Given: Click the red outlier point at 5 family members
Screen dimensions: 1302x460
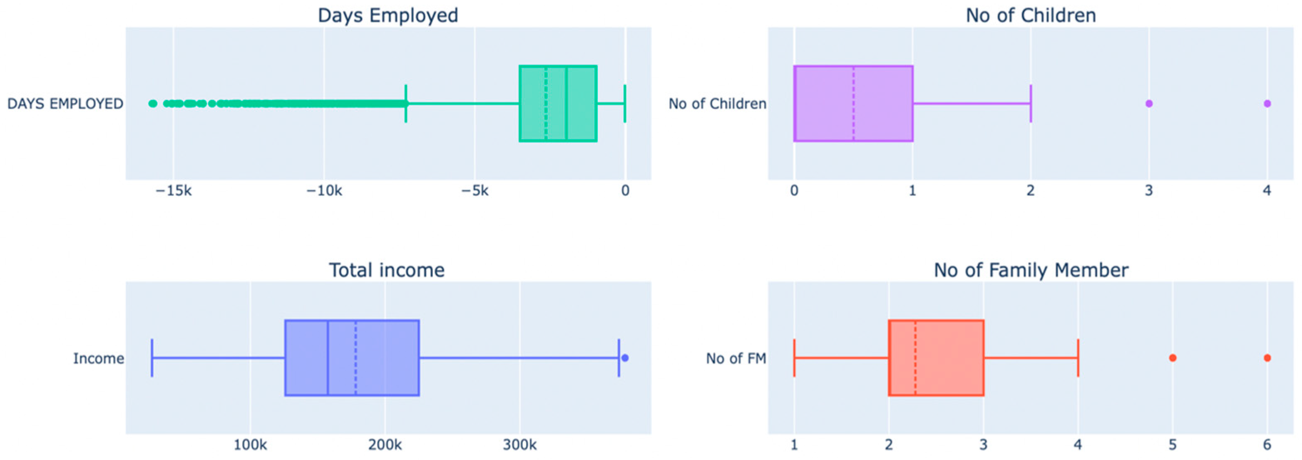Looking at the screenshot, I should coord(1173,358).
